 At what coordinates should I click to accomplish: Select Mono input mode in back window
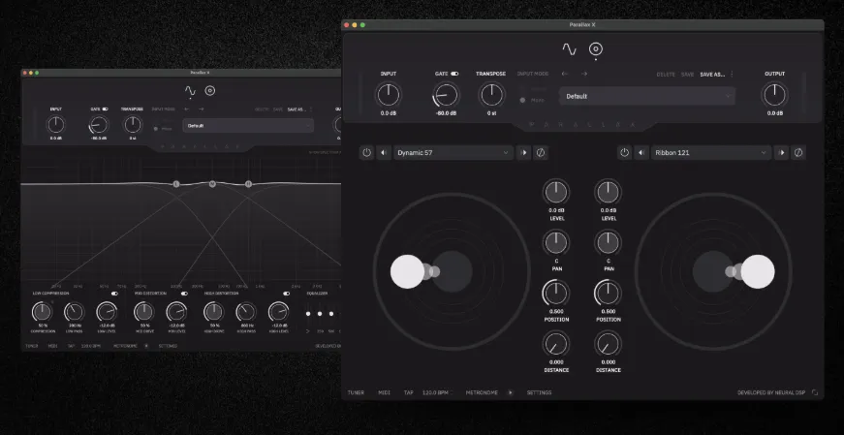pos(163,129)
